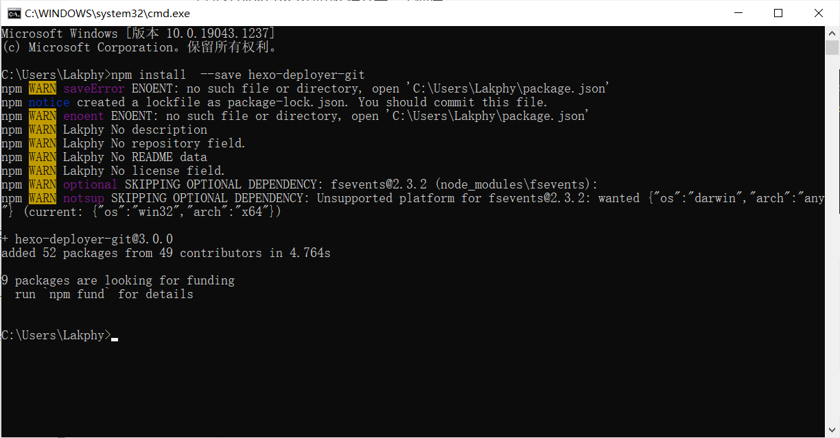Click the empty scrollbar track below thumb
Image resolution: width=840 pixels, height=438 pixels.
(832, 240)
